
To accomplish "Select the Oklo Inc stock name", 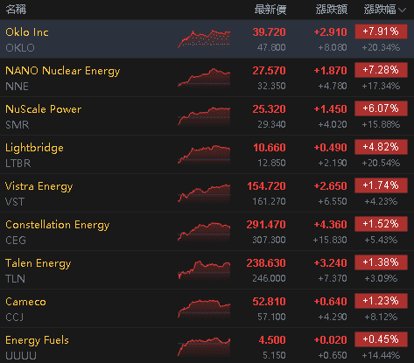I will [27, 32].
